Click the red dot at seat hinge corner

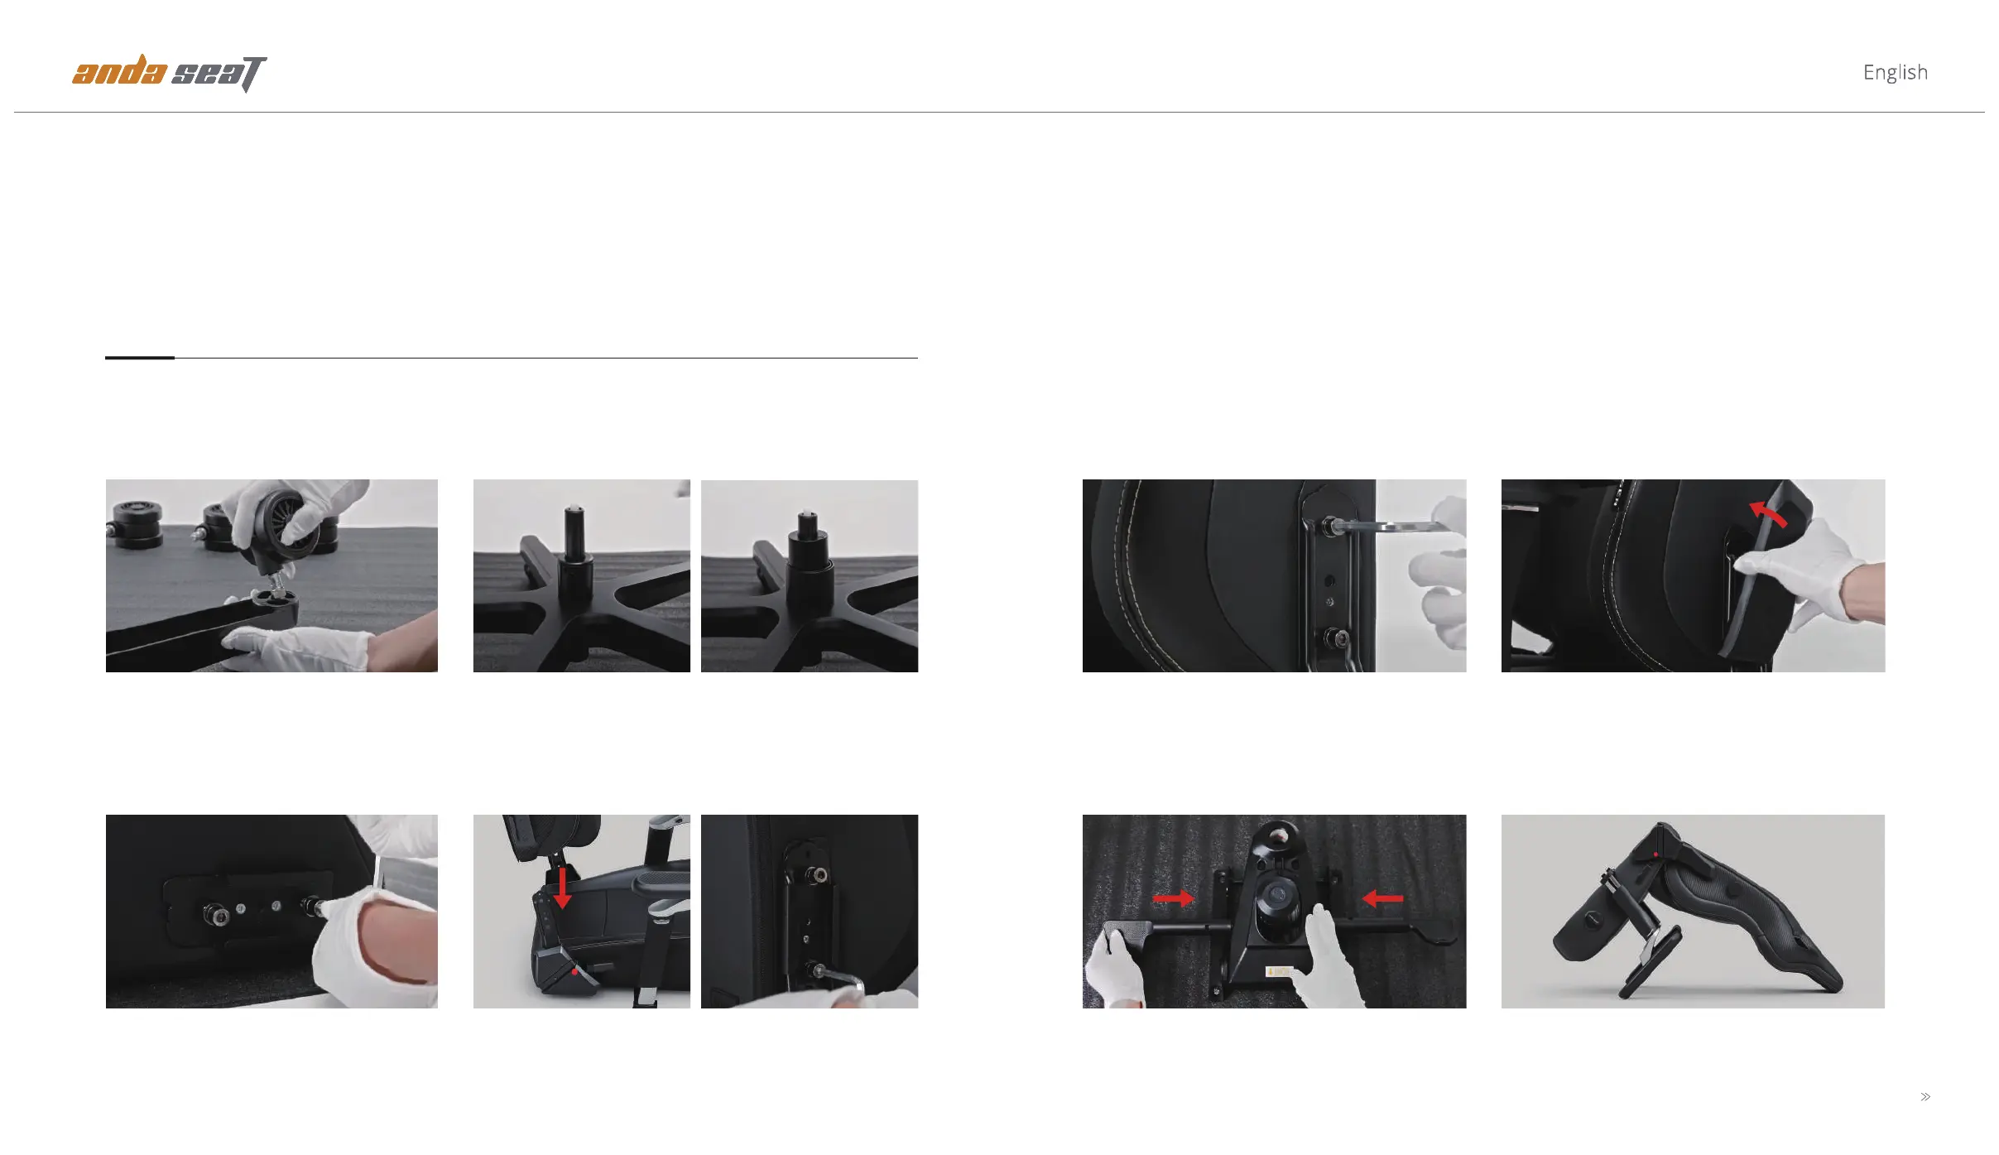click(574, 971)
